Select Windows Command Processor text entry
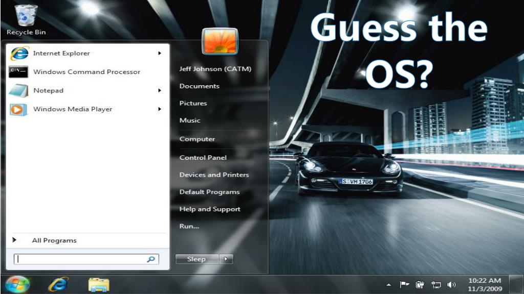 coord(87,71)
